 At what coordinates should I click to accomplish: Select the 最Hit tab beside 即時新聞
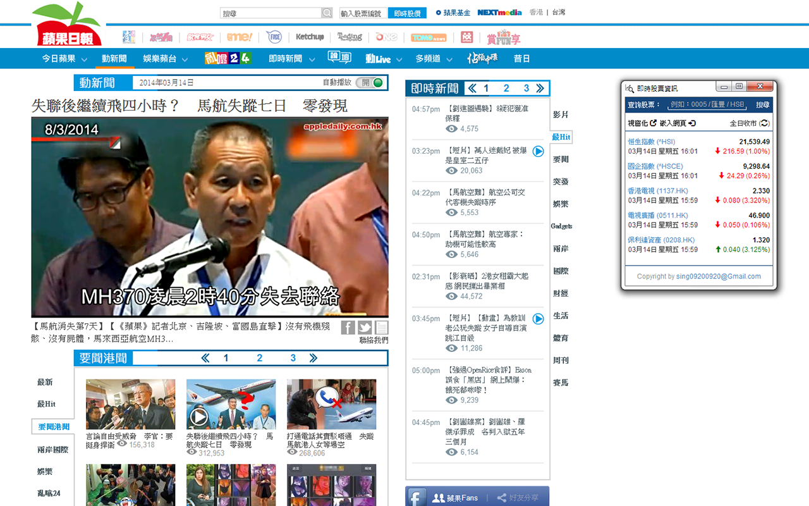pos(561,137)
